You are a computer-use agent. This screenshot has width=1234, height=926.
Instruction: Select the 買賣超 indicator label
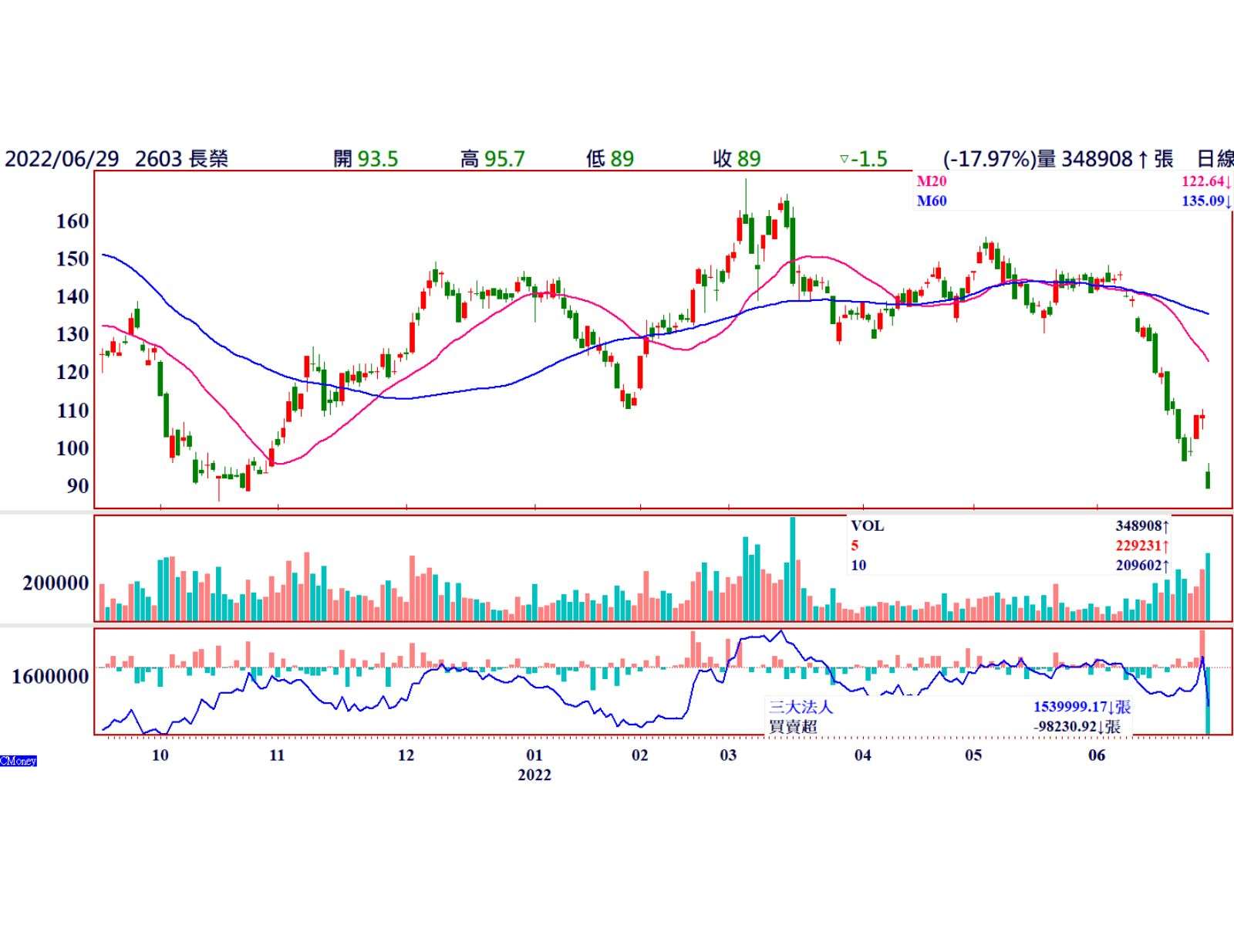coord(793,727)
